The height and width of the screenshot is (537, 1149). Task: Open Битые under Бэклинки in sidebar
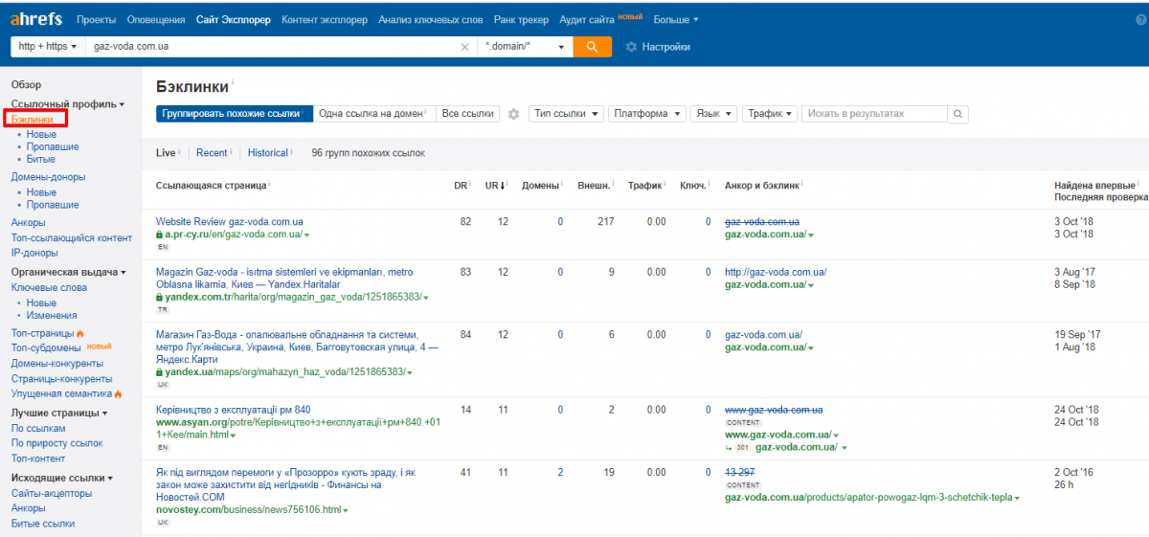coord(41,159)
